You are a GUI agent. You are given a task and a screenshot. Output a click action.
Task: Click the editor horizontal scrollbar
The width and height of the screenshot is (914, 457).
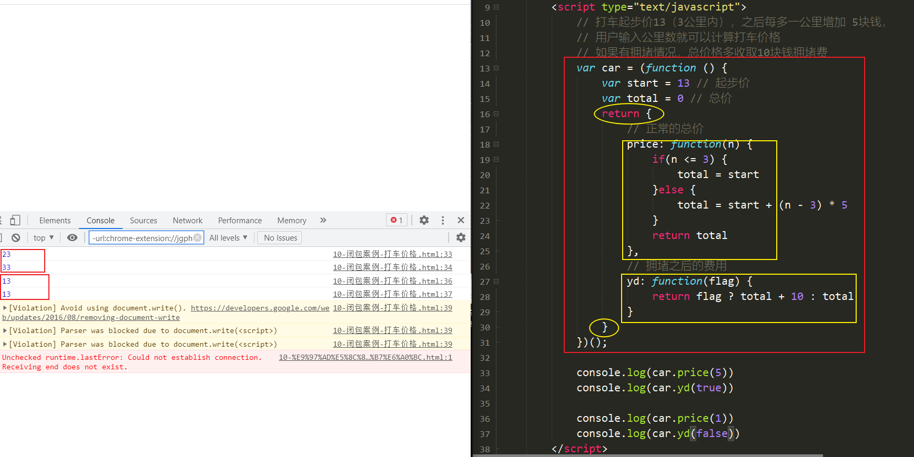click(648, 455)
